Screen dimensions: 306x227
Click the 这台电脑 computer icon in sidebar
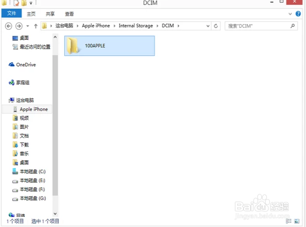(11, 100)
